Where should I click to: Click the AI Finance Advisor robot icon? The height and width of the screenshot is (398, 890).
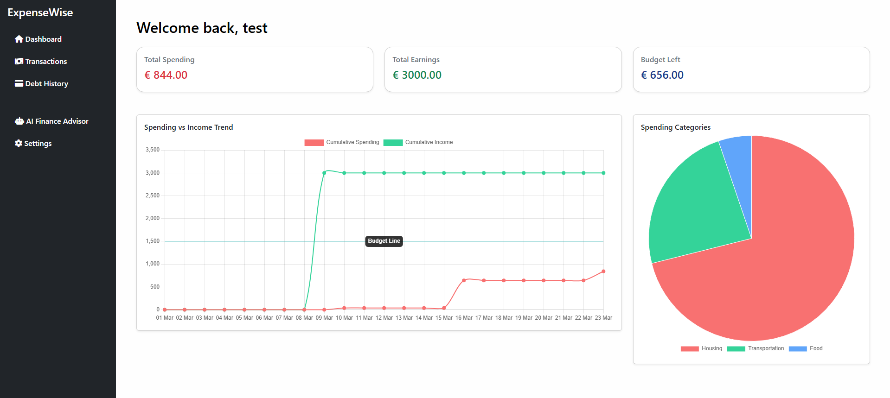(x=19, y=121)
